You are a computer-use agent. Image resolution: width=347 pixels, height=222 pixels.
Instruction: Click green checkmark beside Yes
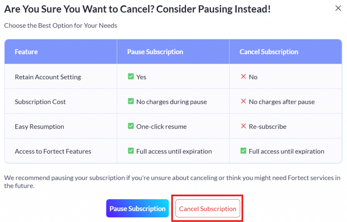(131, 76)
